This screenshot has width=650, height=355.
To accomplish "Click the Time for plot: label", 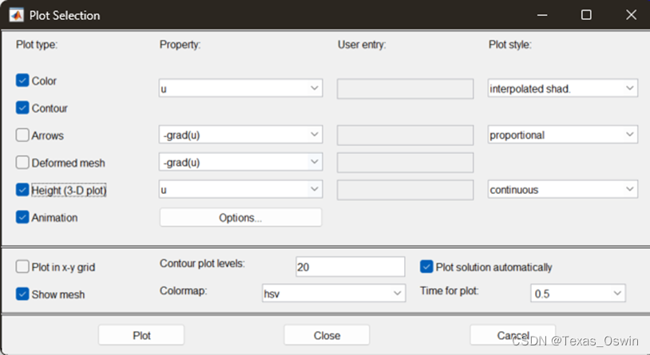I will coord(450,291).
